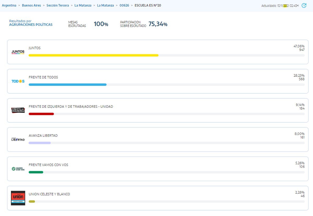The height and width of the screenshot is (216, 313).
Task: Click the Vamos Con Vos logo
Action: pos(18,169)
